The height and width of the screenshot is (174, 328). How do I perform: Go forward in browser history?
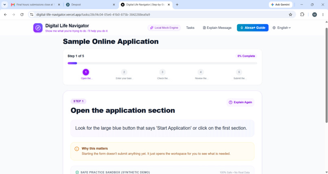tap(13, 14)
